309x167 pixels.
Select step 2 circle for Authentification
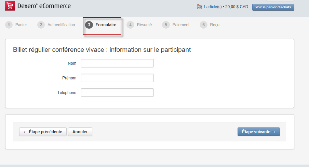point(41,25)
